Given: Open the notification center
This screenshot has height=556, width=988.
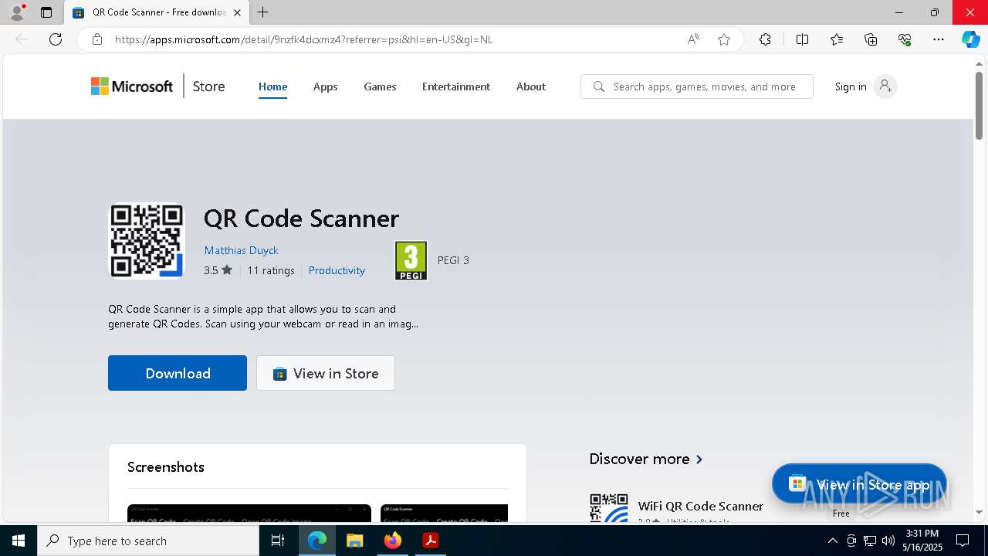Looking at the screenshot, I should click(963, 541).
